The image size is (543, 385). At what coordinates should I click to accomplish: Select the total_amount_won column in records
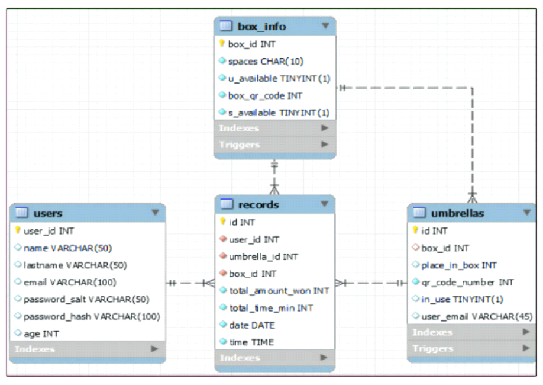pos(279,291)
